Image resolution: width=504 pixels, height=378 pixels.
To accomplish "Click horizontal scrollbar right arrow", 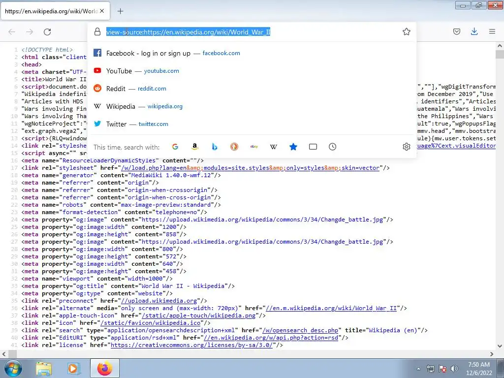I will coord(492,354).
